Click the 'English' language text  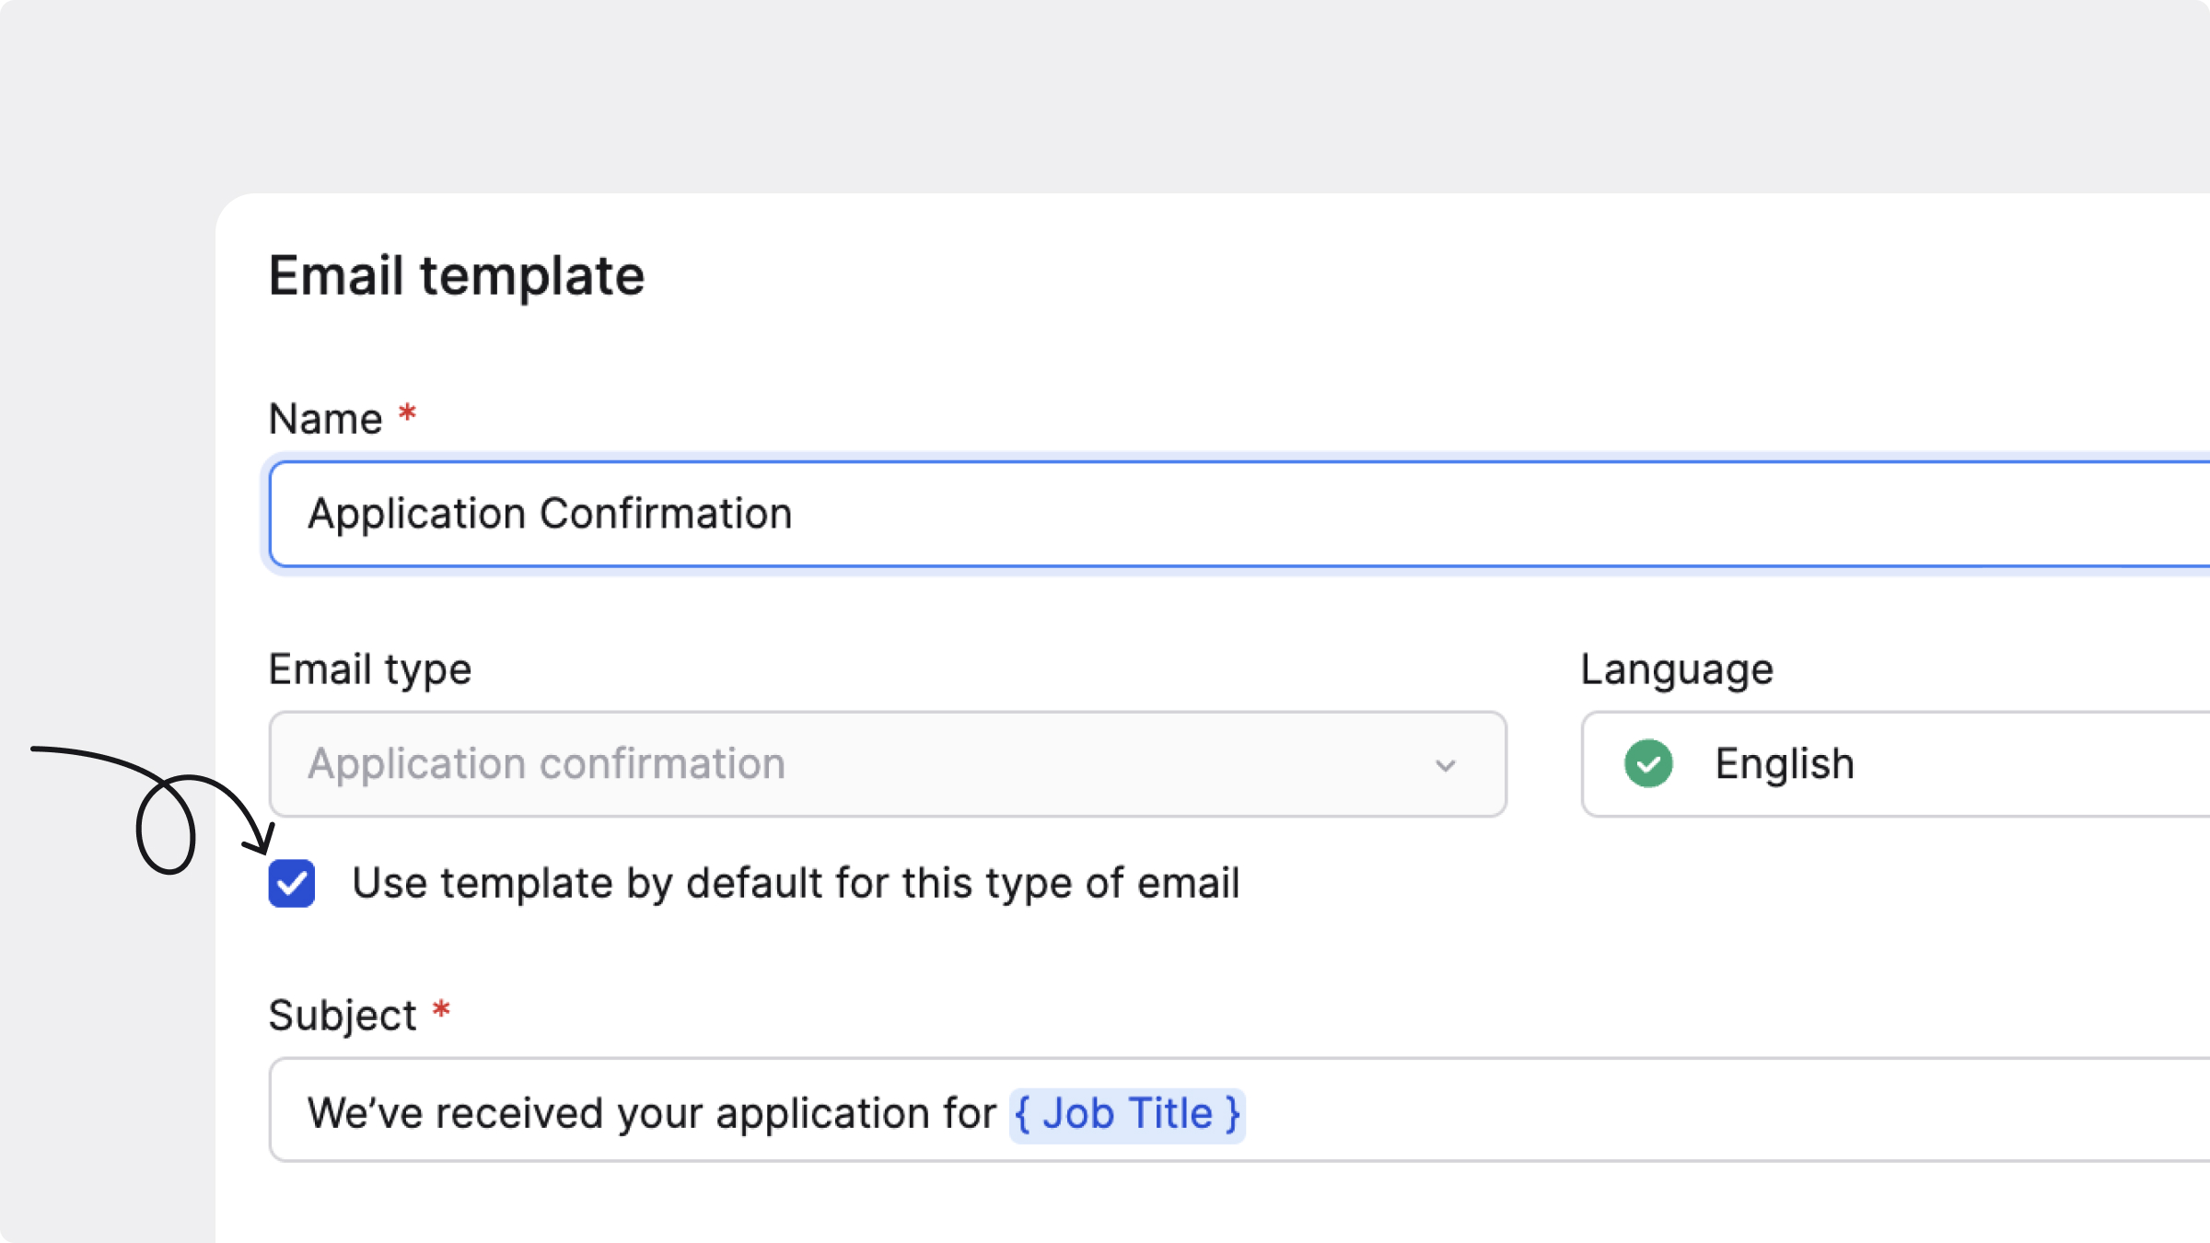pyautogui.click(x=1784, y=763)
